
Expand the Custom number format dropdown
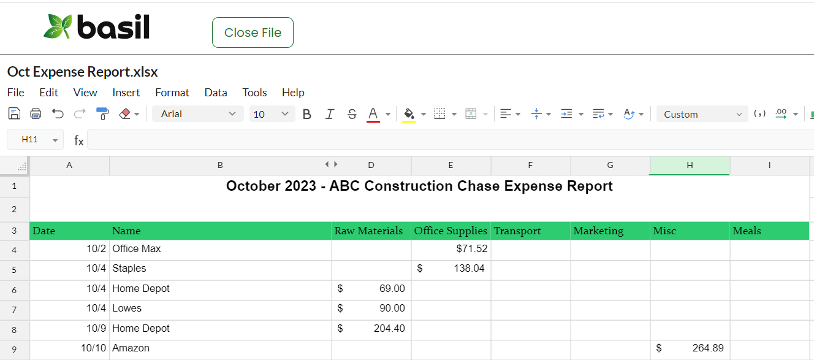[702, 114]
